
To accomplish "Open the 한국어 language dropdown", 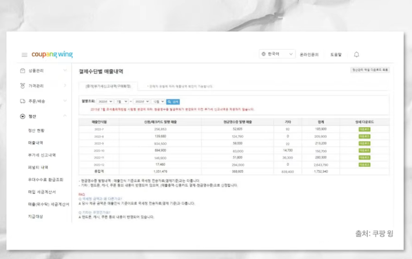I will 277,54.
